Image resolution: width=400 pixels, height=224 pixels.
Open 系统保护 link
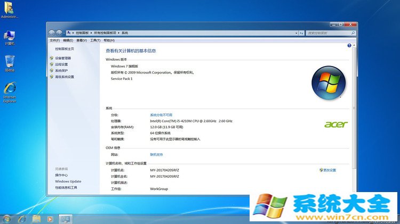tap(61, 71)
